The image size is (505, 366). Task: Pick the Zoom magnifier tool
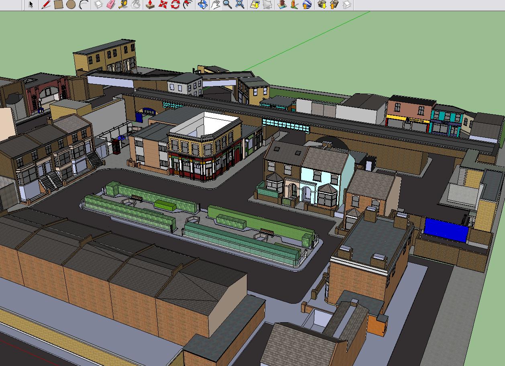227,5
